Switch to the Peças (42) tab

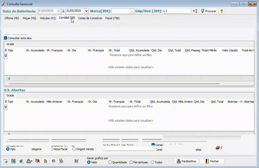[x=29, y=18]
